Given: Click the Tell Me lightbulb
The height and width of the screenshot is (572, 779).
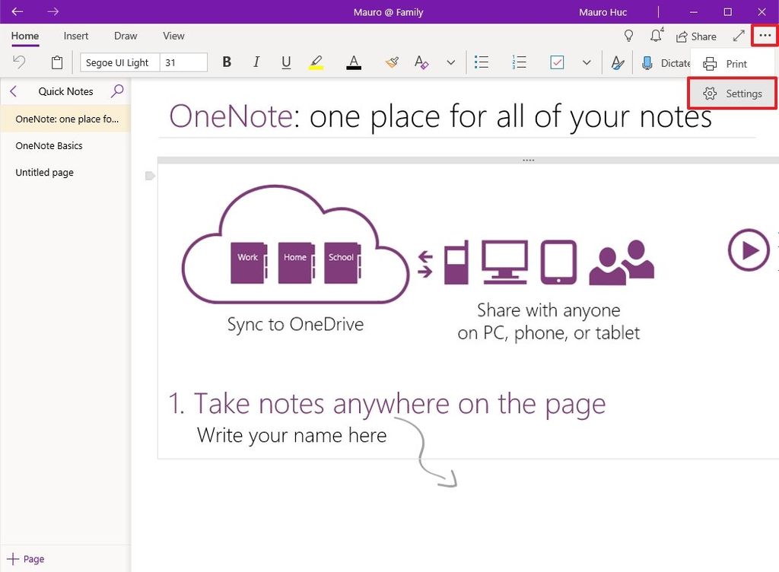Looking at the screenshot, I should (628, 36).
